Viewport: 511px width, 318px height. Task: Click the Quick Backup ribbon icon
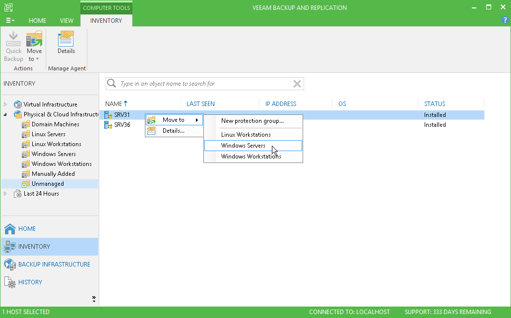pyautogui.click(x=13, y=39)
